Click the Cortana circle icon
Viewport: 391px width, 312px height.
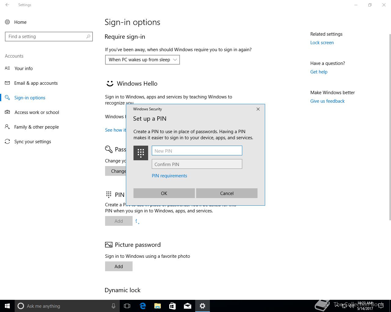21,306
